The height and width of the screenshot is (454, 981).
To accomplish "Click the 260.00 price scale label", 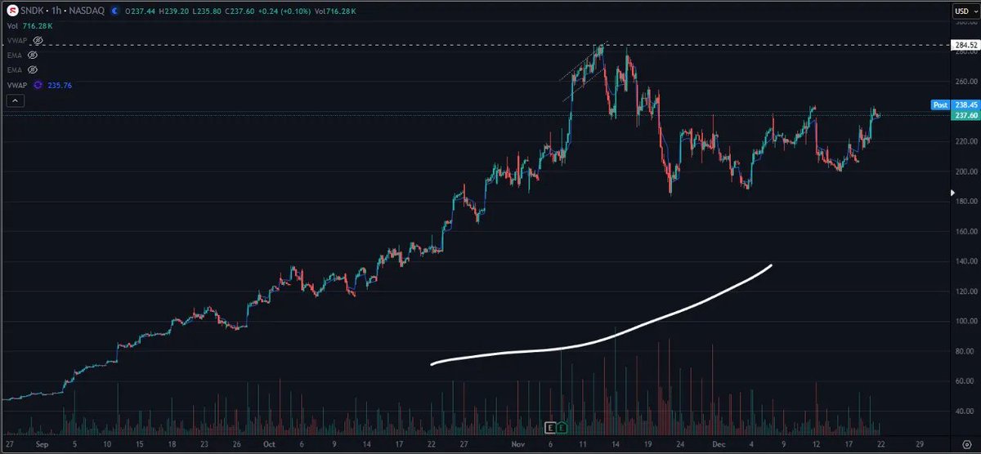I will (x=965, y=82).
